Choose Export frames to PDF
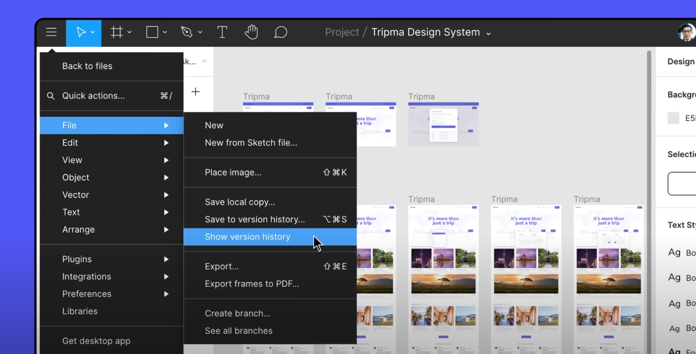The image size is (696, 354). click(270, 284)
